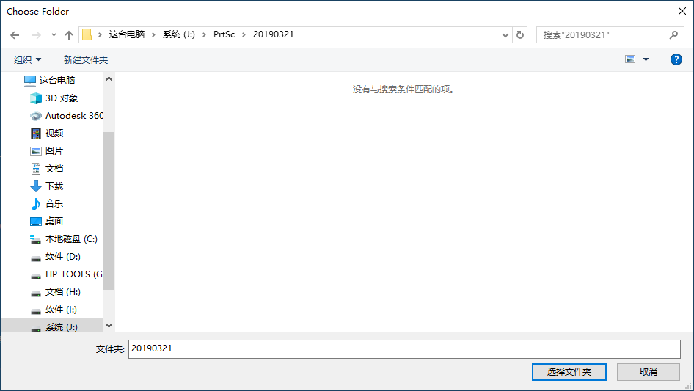Open help with the question mark icon
The image size is (694, 391).
pyautogui.click(x=676, y=59)
